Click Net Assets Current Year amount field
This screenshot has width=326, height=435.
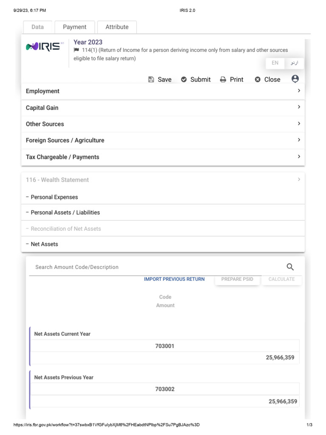pyautogui.click(x=165, y=358)
